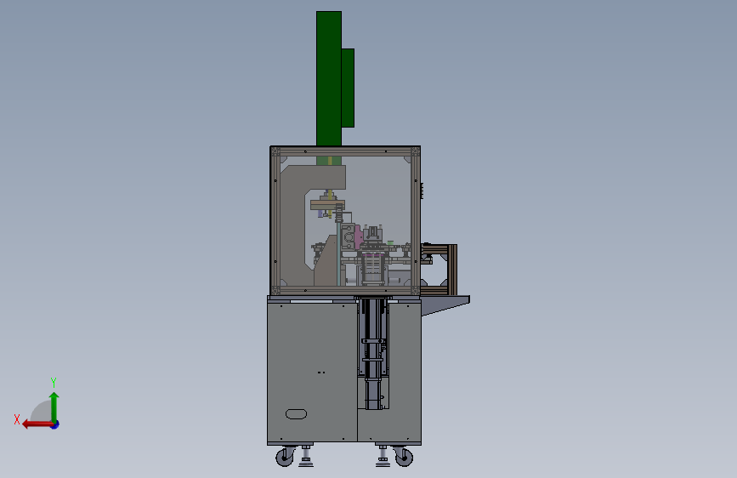This screenshot has width=737, height=478.
Task: Click the blue Z axis dot on triad
Action: [x=55, y=424]
